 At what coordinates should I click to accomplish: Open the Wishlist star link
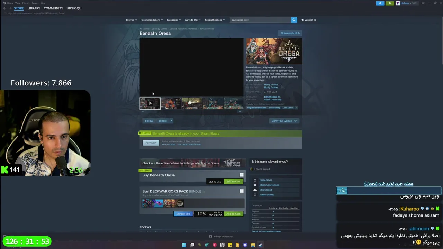point(308,20)
